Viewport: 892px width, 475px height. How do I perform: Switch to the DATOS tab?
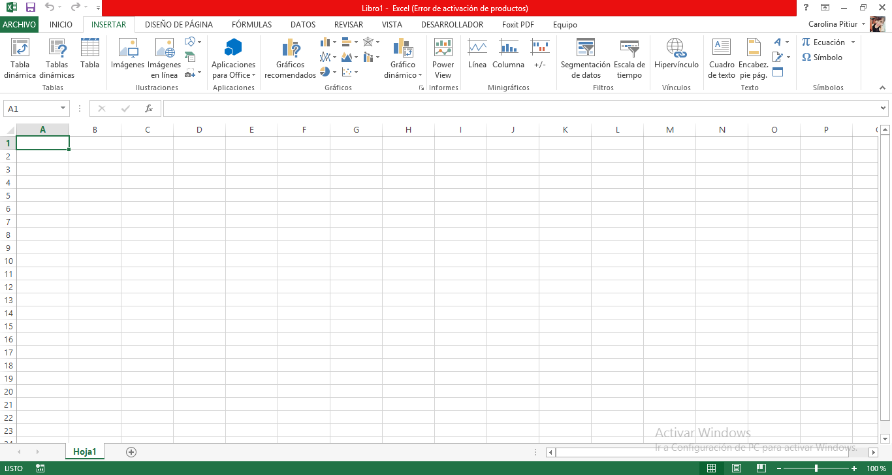(x=303, y=24)
